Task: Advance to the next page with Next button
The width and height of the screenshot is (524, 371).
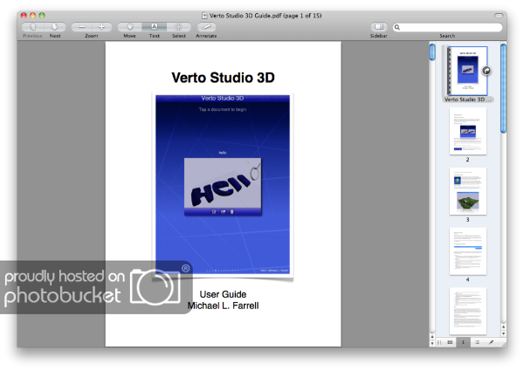Action: point(55,27)
